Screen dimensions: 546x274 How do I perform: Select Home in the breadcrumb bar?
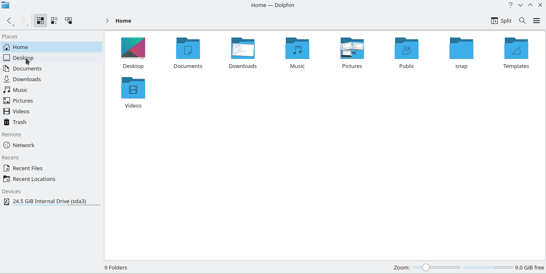pyautogui.click(x=124, y=21)
